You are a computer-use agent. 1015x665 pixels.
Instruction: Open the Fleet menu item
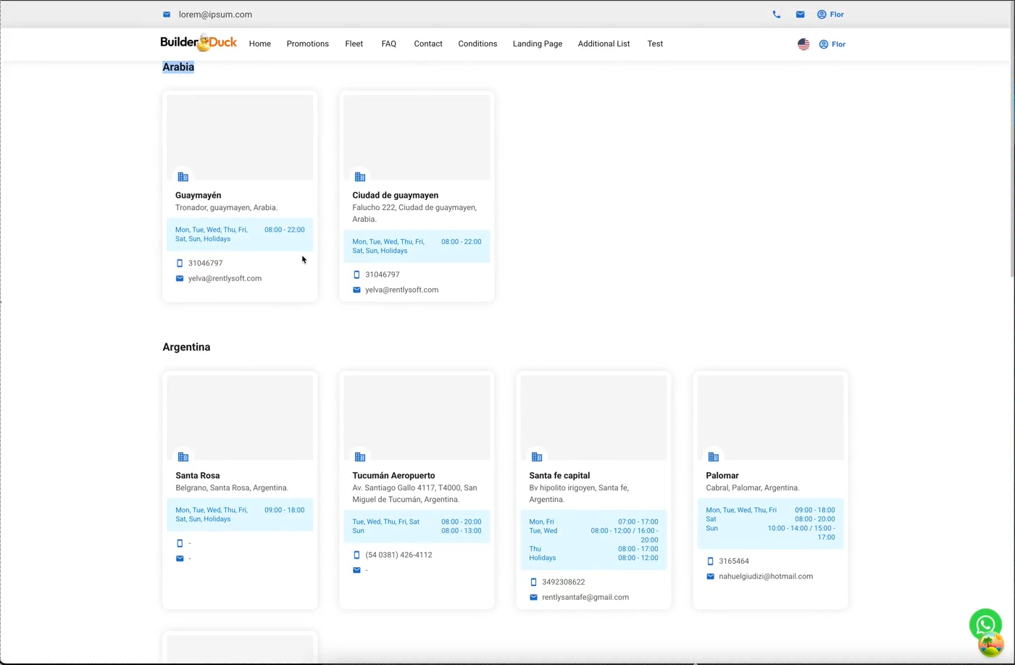click(x=354, y=44)
